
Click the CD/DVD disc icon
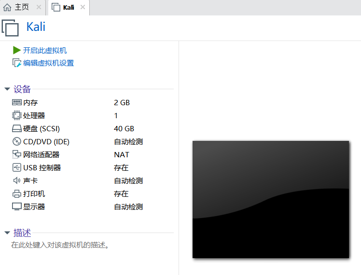click(x=16, y=141)
